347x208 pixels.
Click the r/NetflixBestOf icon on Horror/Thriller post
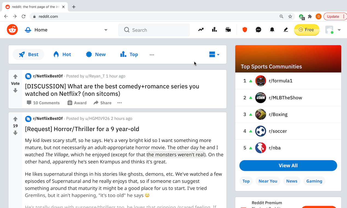tap(28, 119)
